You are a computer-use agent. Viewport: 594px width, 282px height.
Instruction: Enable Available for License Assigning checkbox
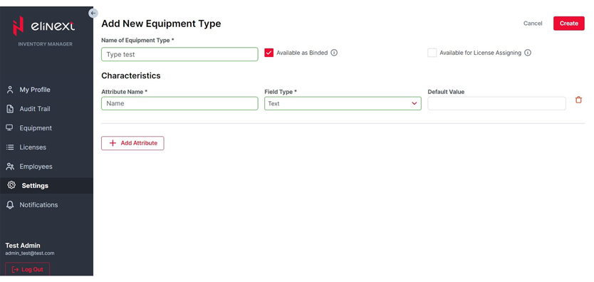tap(432, 53)
